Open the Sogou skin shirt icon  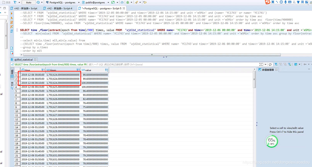click(x=298, y=2)
